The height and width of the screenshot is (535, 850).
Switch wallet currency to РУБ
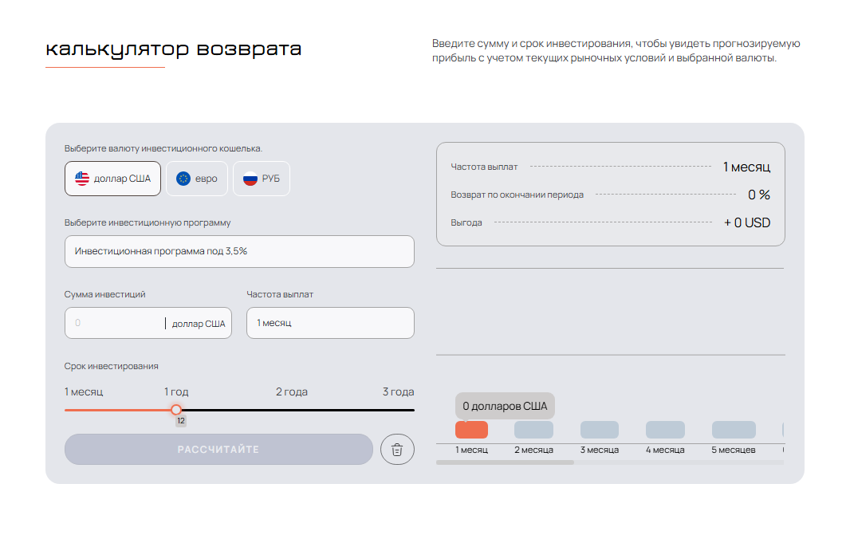pyautogui.click(x=262, y=179)
